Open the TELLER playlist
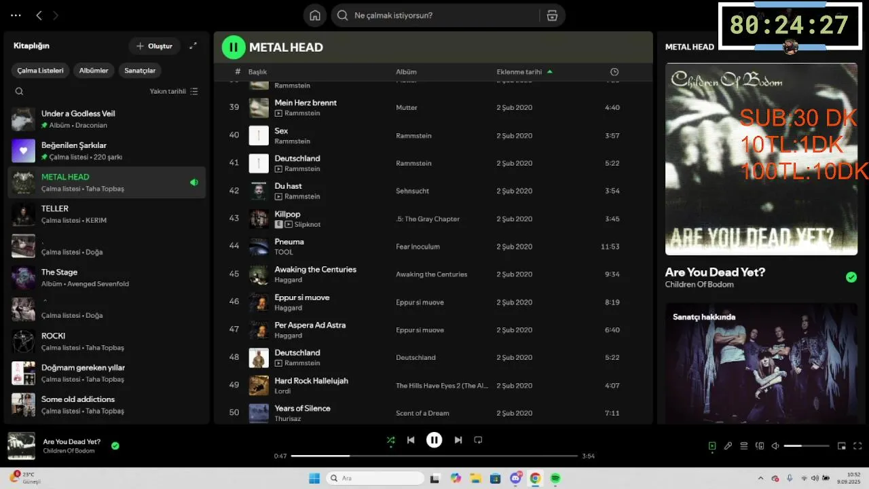The image size is (869, 489). [x=107, y=214]
